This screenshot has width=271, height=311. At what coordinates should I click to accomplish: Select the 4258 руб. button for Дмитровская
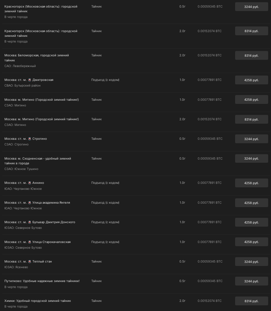(x=251, y=80)
